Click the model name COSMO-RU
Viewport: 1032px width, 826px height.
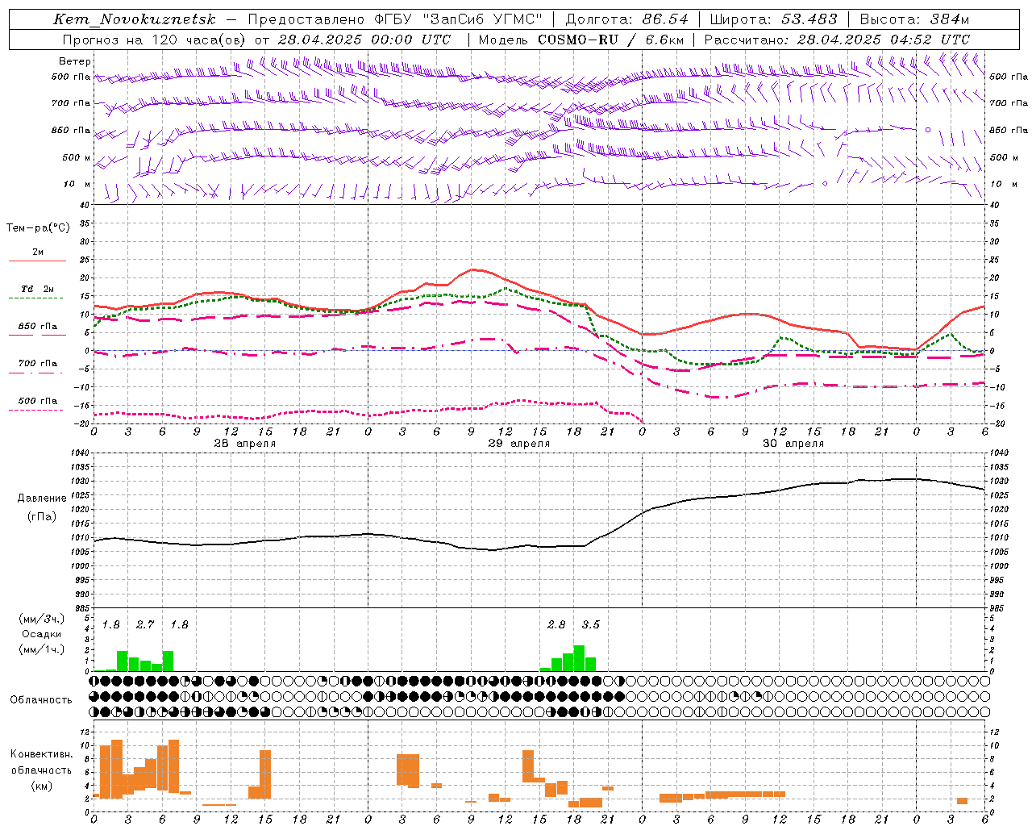(x=578, y=40)
